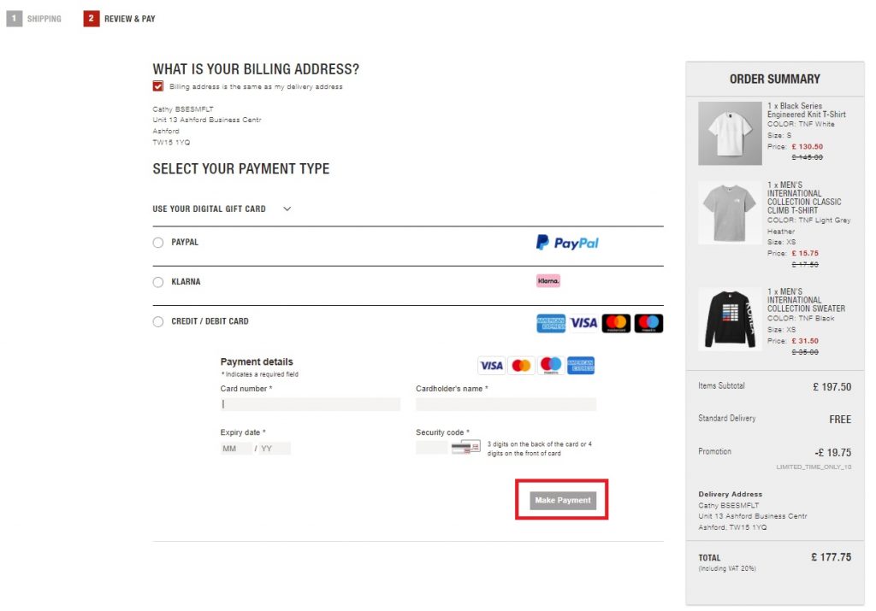Open the black sweater product thumbnail

coord(730,319)
